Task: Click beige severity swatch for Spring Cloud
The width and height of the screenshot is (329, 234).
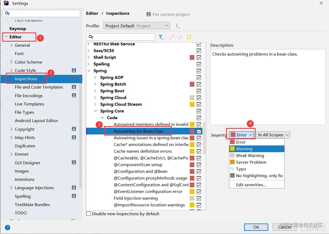Action: point(192,98)
